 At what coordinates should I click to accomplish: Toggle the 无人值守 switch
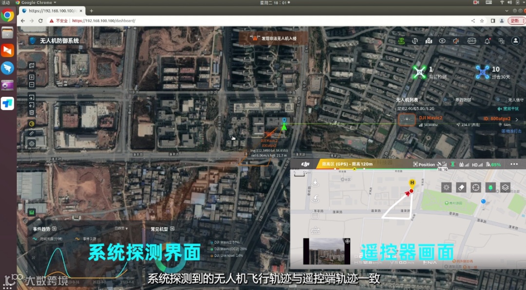(501, 100)
